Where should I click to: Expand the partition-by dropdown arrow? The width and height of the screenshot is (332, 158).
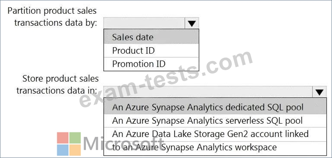192,23
